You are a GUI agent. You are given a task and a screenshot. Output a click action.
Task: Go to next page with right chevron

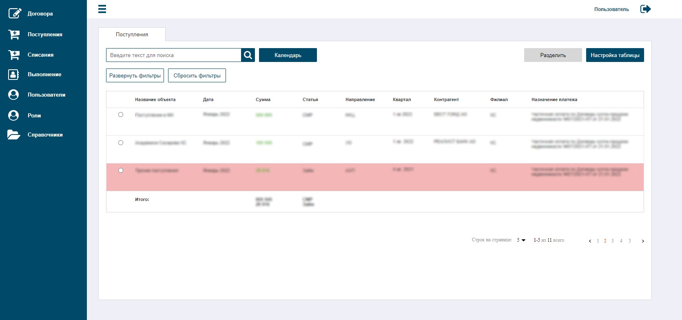tap(643, 241)
